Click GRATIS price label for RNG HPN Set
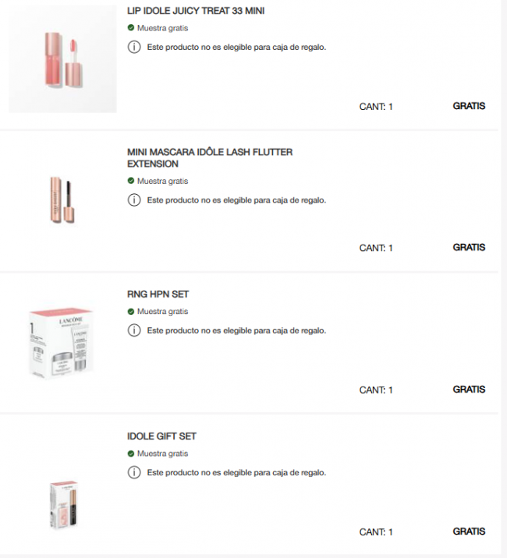Image resolution: width=507 pixels, height=558 pixels. [x=469, y=389]
